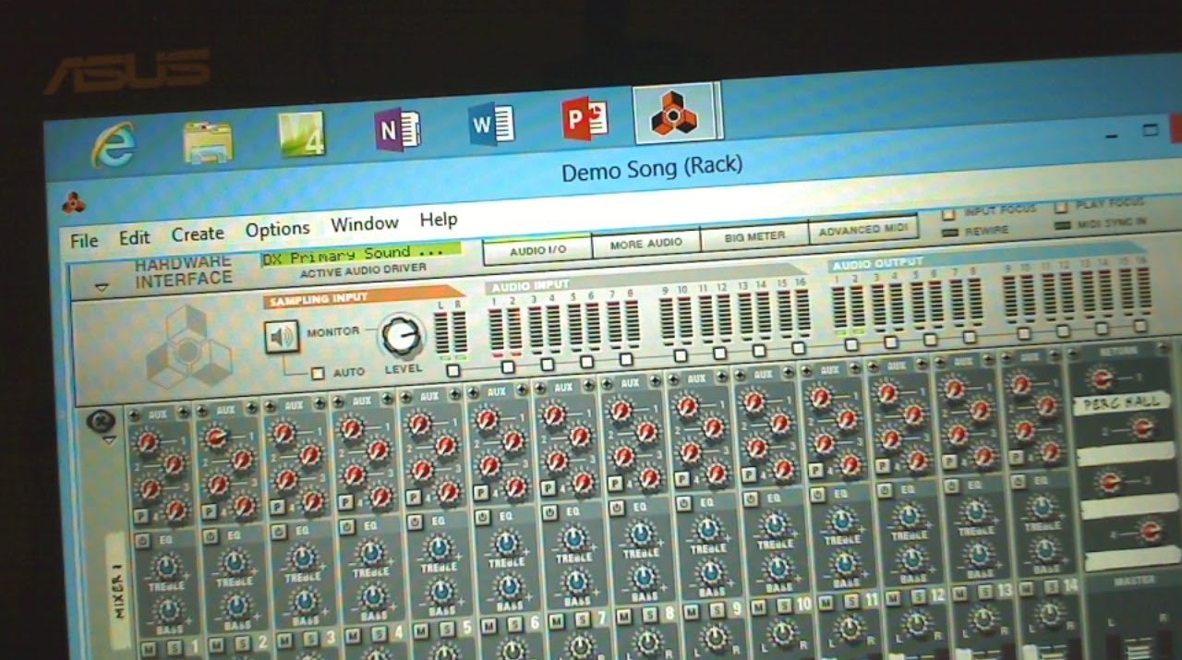Click the Audio I/O button
This screenshot has height=660, width=1182.
pos(538,250)
